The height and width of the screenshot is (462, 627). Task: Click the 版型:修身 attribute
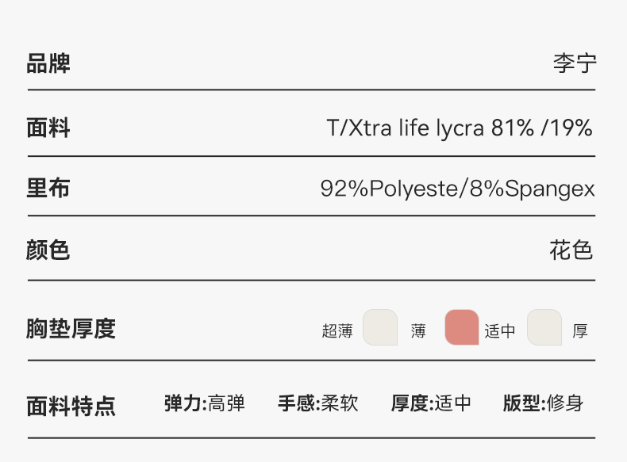coord(544,403)
